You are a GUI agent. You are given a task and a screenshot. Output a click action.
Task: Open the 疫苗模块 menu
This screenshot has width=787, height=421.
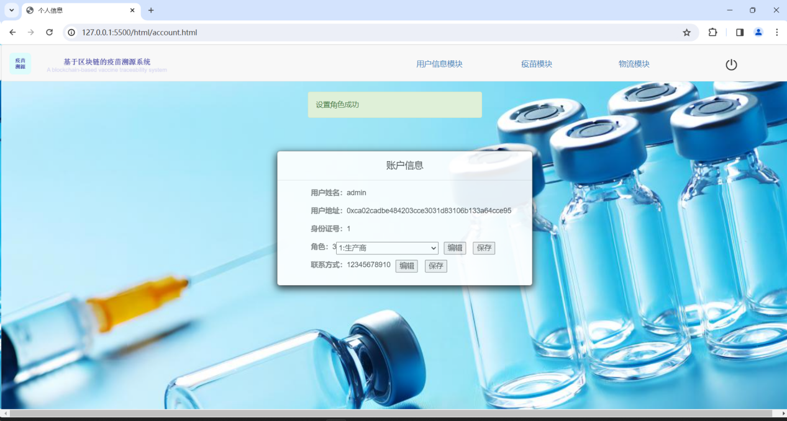tap(537, 64)
